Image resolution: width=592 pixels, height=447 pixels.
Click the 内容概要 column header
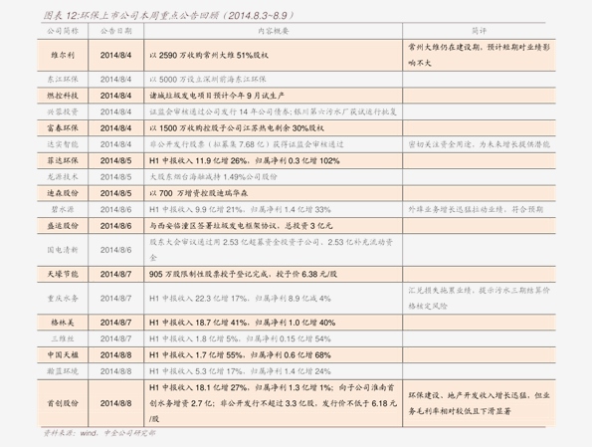tap(274, 31)
